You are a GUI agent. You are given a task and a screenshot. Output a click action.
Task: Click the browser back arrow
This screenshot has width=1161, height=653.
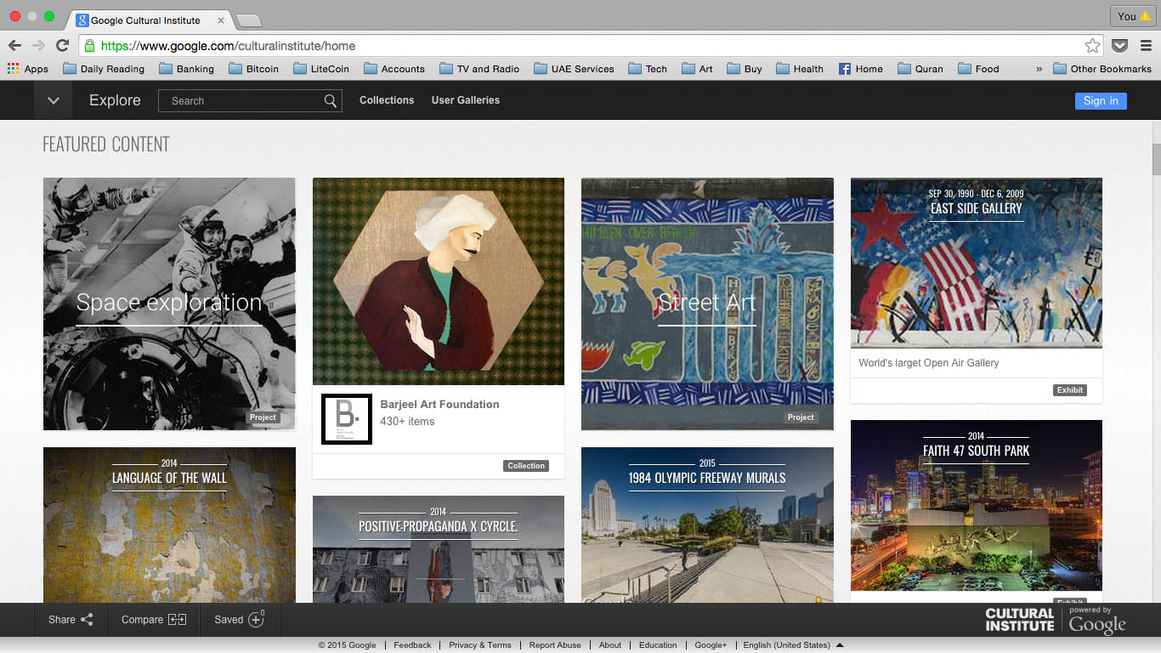(x=14, y=46)
